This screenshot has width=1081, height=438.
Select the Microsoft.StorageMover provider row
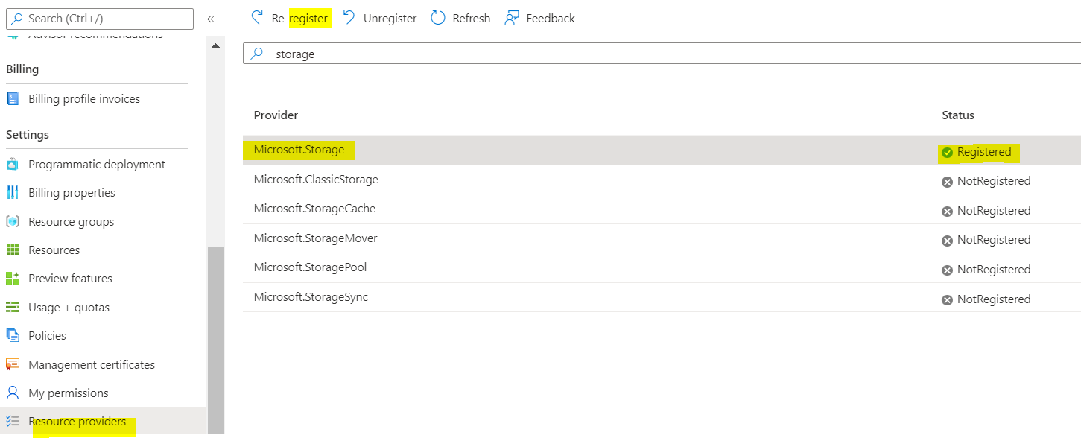tap(662, 238)
